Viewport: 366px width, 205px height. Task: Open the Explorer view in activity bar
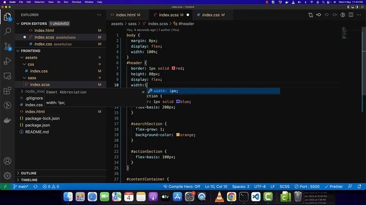tap(7, 17)
